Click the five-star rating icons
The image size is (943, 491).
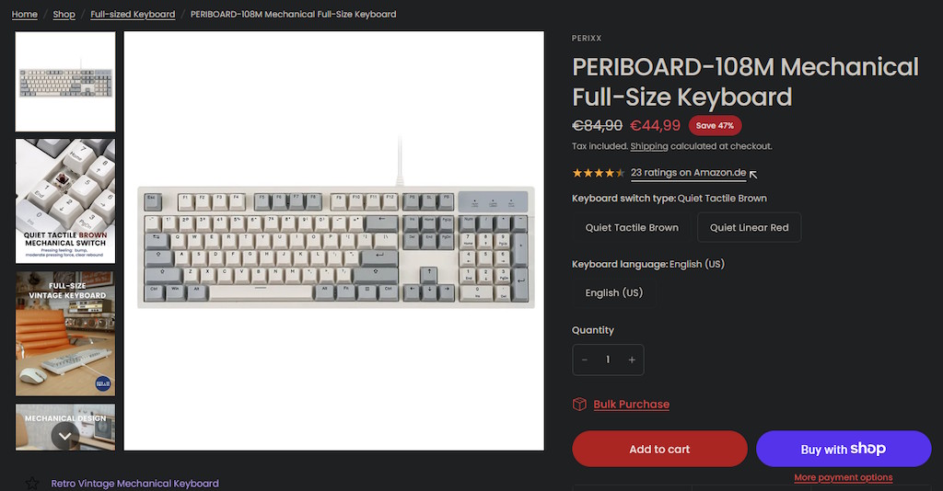coord(599,173)
